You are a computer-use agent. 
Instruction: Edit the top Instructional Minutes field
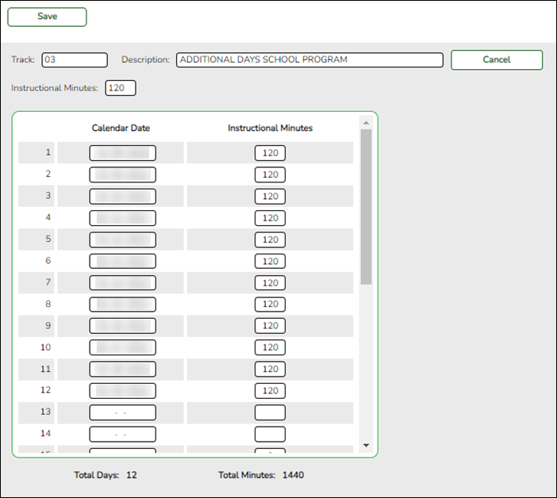tap(120, 88)
